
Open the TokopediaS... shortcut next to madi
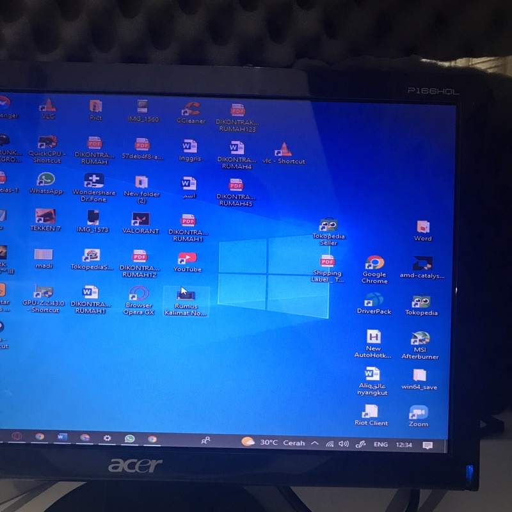click(92, 260)
